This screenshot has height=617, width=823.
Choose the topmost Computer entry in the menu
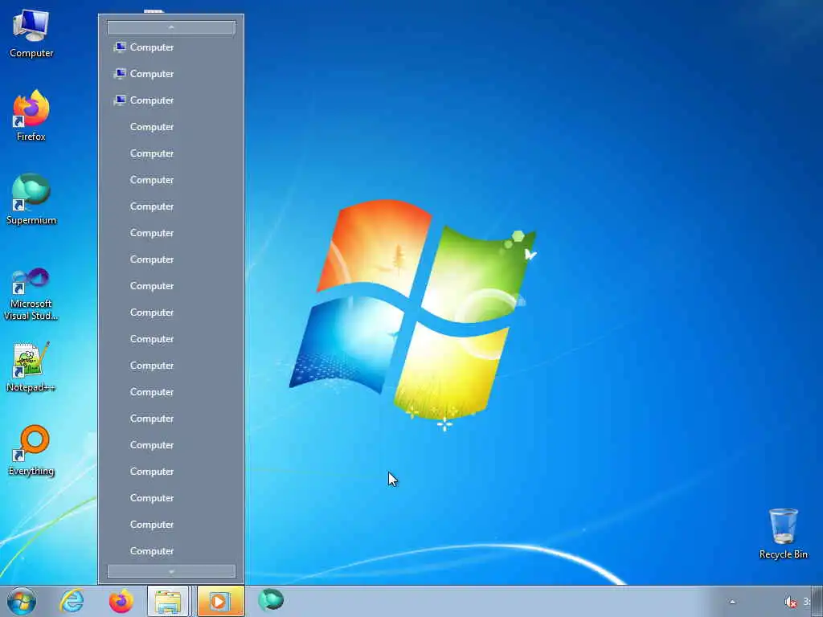pos(171,47)
